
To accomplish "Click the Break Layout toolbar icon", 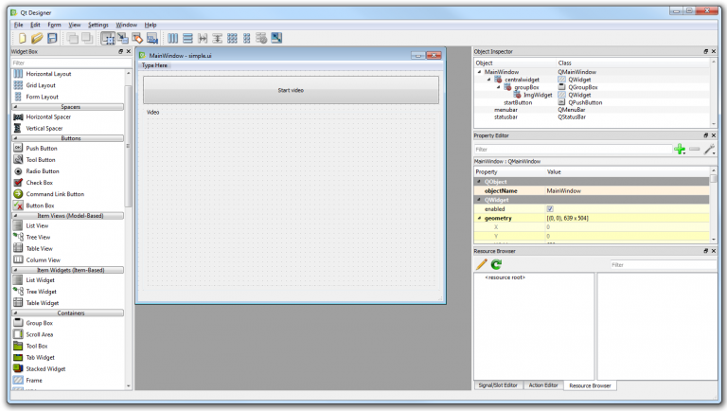I will click(x=261, y=38).
